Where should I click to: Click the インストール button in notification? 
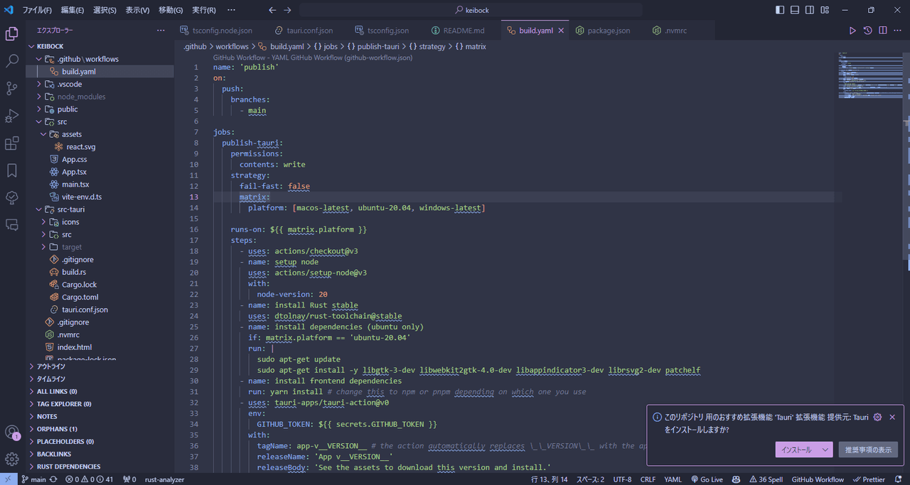[796, 449]
